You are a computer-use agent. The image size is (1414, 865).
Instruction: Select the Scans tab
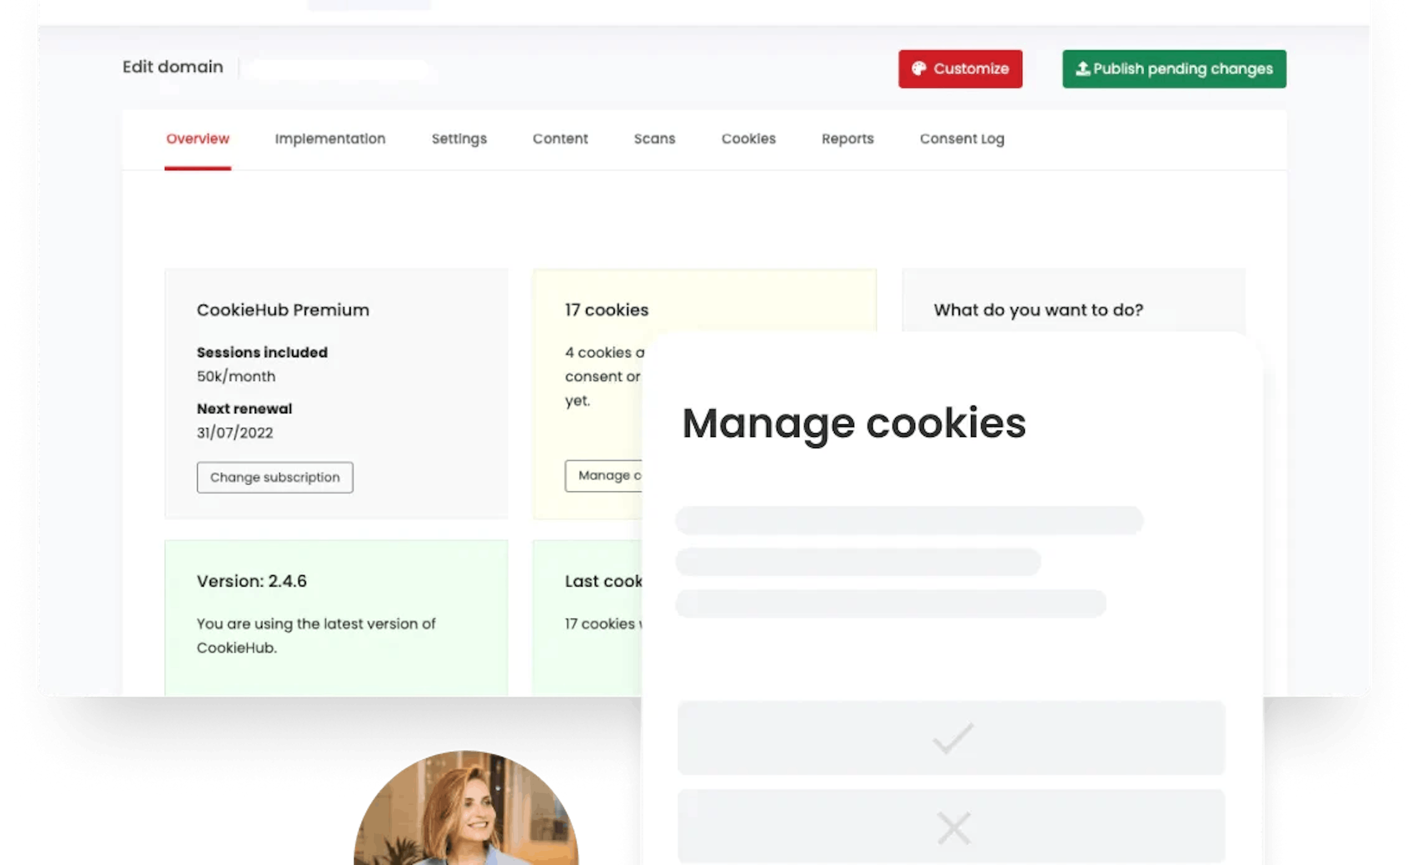tap(654, 139)
